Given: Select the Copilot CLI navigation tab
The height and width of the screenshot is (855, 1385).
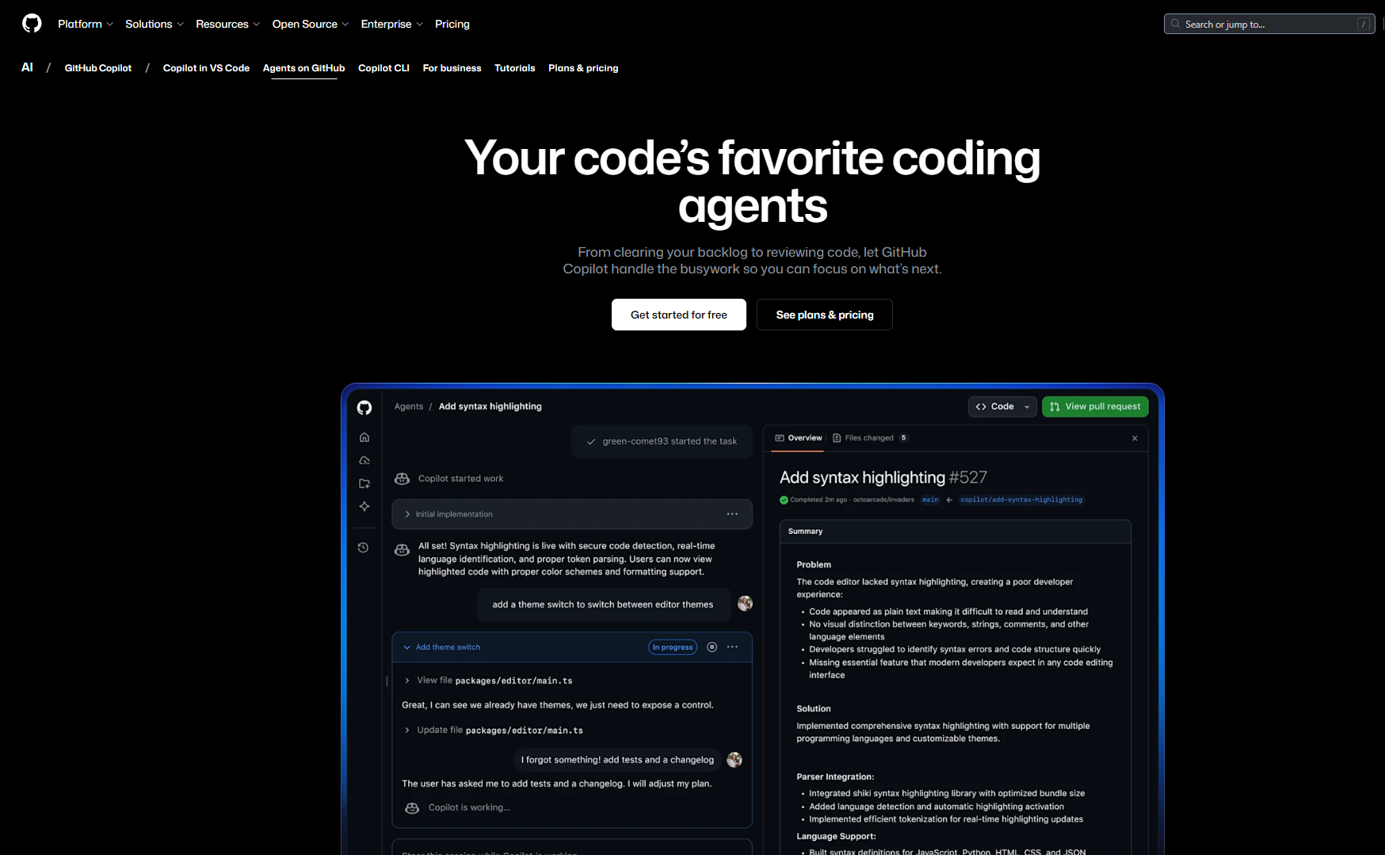Looking at the screenshot, I should pos(383,68).
